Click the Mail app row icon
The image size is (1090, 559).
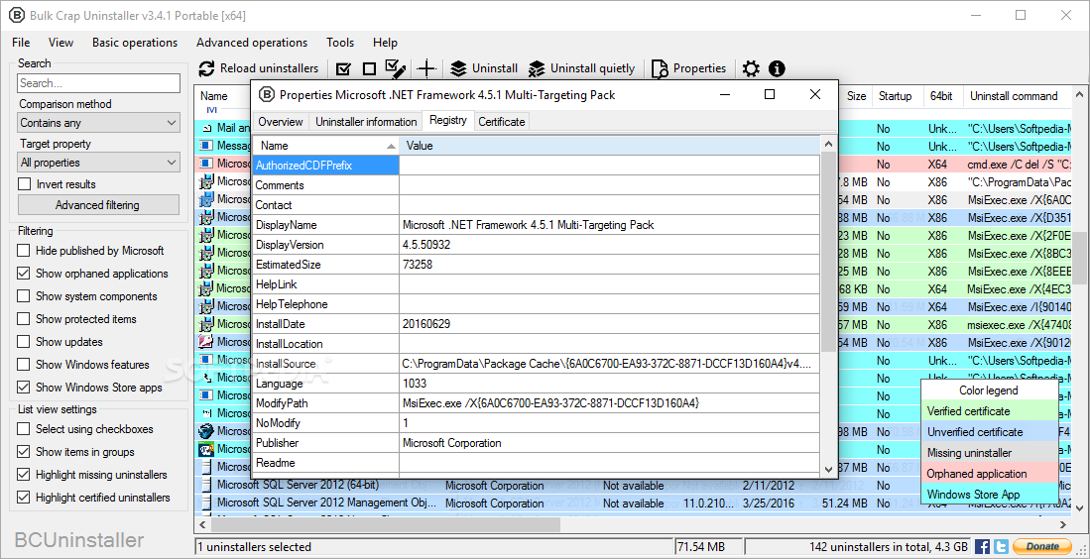pos(206,129)
